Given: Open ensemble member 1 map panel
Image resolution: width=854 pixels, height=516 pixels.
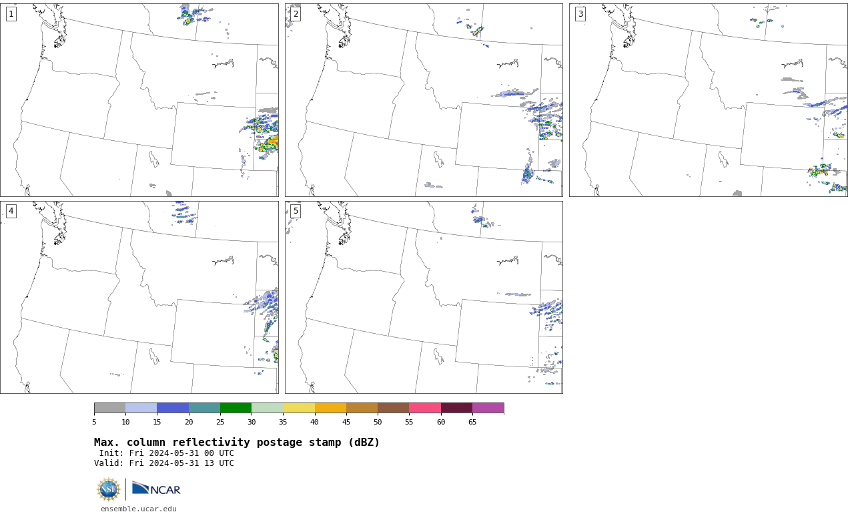Looking at the screenshot, I should (x=139, y=100).
